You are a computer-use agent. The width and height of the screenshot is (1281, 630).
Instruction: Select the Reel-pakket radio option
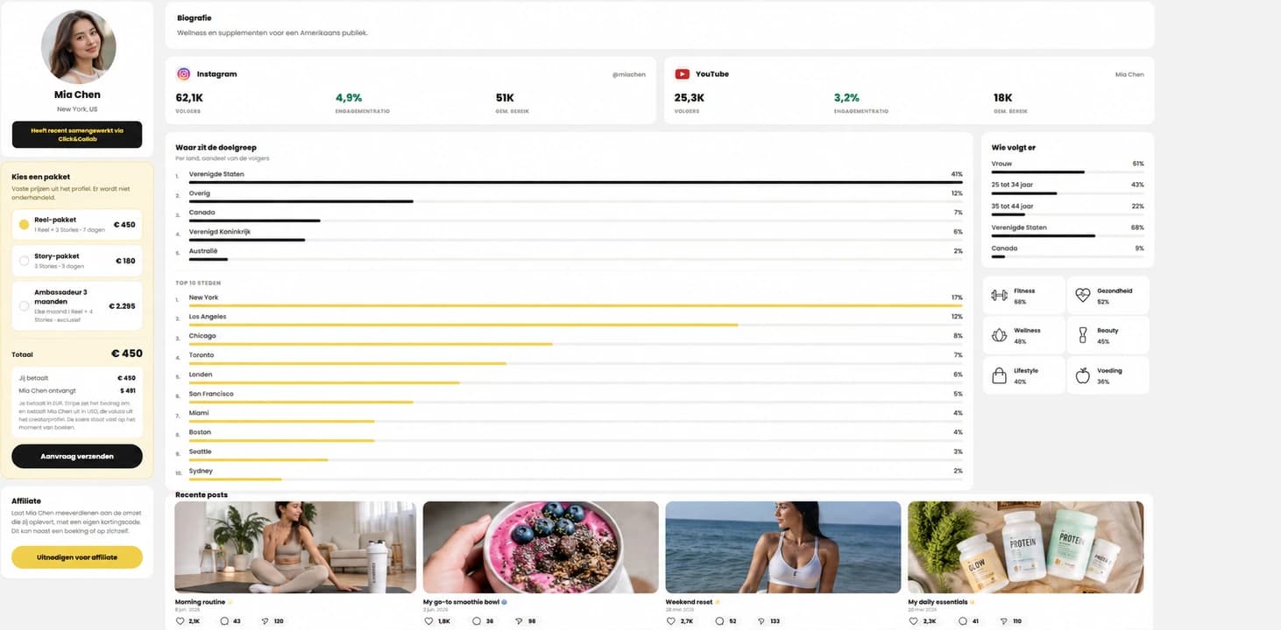point(24,225)
